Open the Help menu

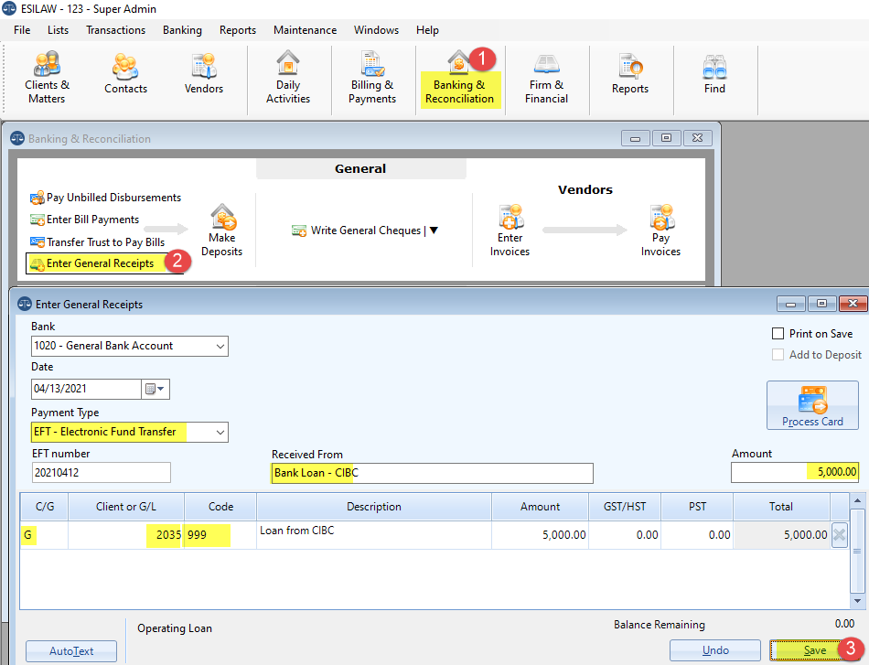point(427,30)
